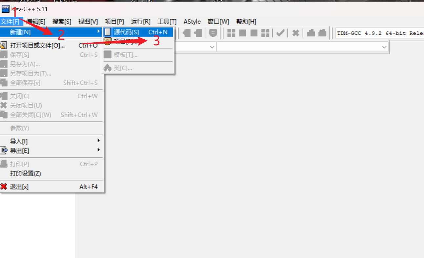Select 关闭项目(U) menu item
424x258 pixels.
[x=51, y=106]
